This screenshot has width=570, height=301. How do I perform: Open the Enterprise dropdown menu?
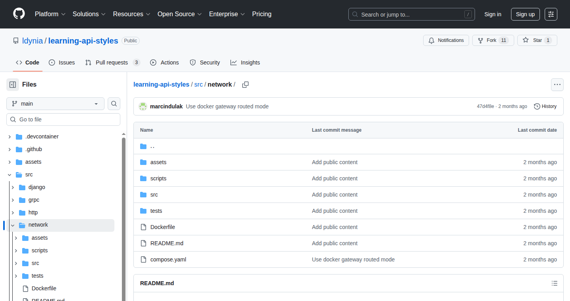[x=227, y=14]
